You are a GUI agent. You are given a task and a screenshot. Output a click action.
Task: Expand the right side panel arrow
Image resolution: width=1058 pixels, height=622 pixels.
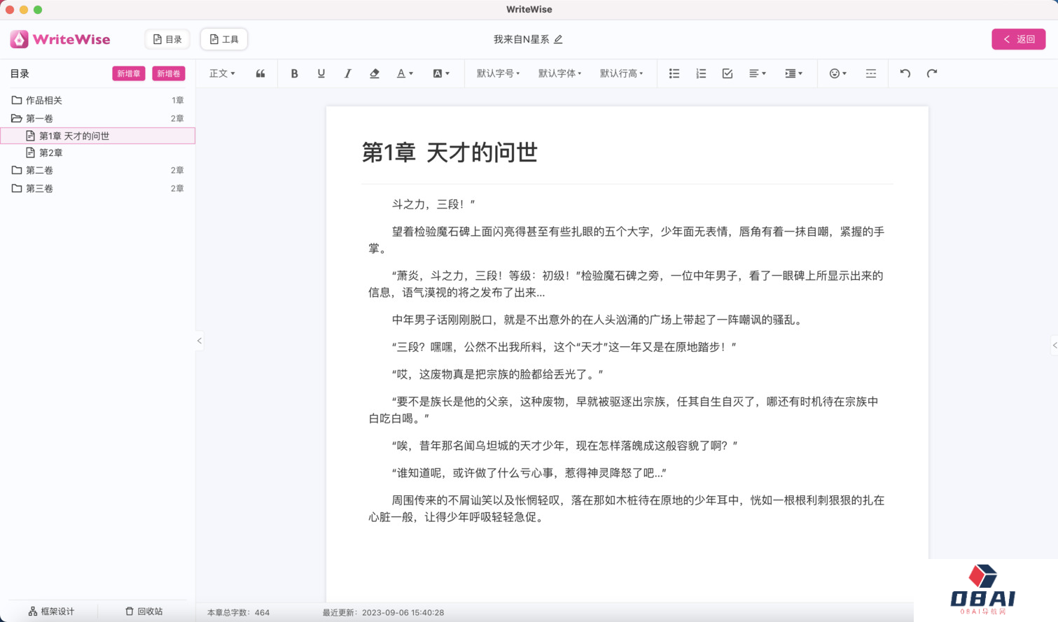(1054, 345)
